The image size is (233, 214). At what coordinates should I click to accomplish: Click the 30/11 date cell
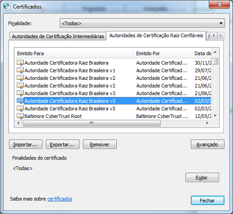(203, 63)
